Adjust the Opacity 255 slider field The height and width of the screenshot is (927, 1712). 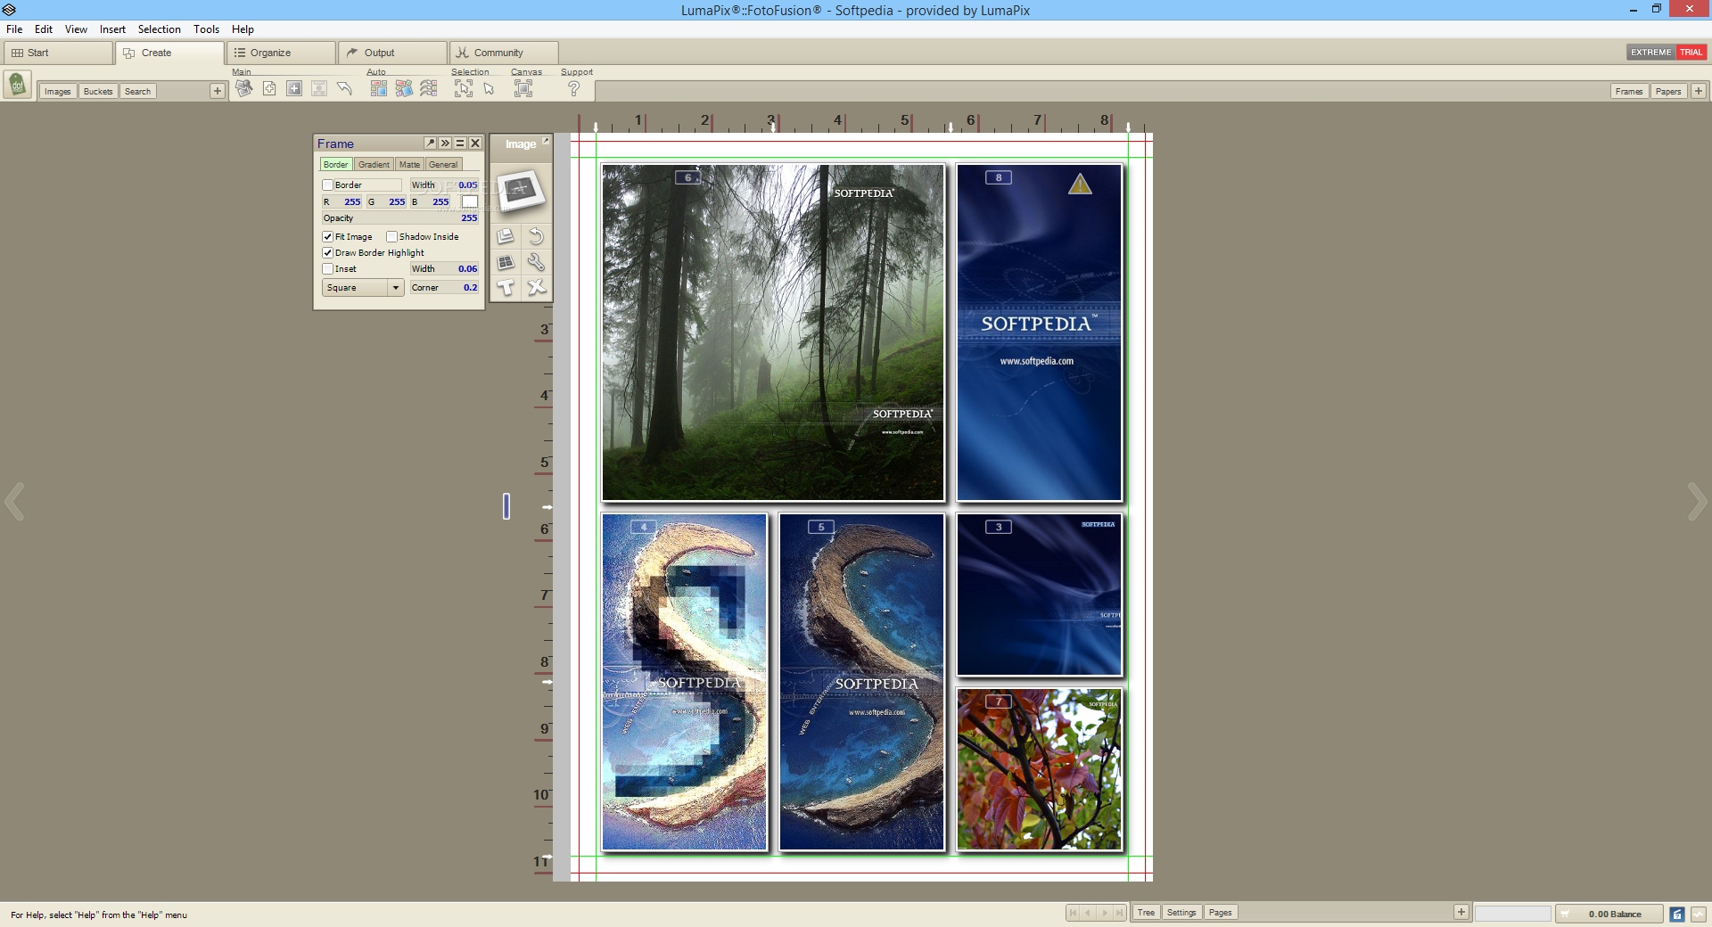[x=400, y=218]
